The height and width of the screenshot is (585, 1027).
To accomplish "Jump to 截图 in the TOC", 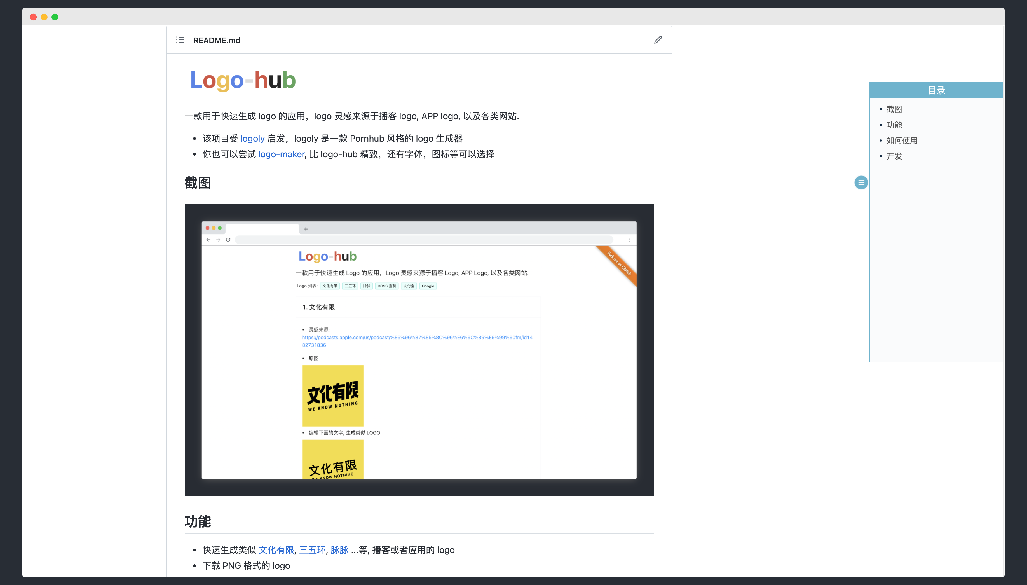I will pos(894,109).
